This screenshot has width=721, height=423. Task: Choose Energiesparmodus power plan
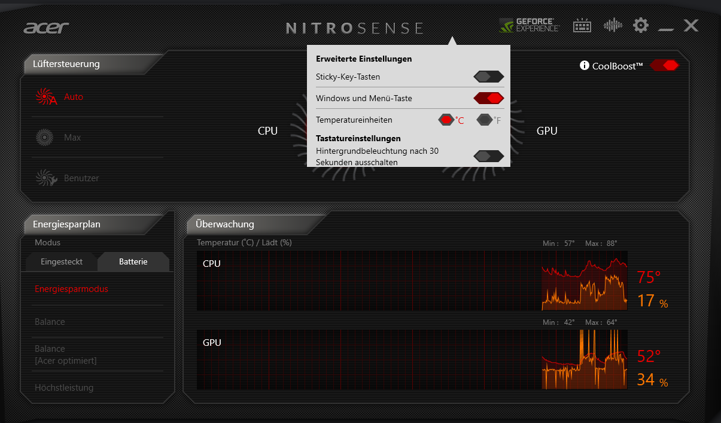[x=71, y=289]
